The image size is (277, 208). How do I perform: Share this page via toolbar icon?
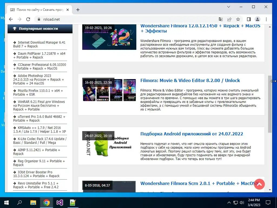coord(229,19)
